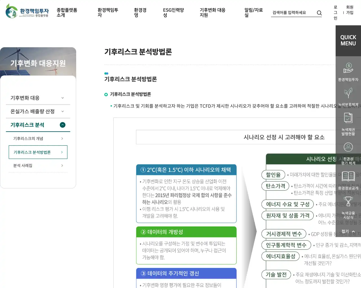Open the 알림/자료실 menu
361x288 pixels.
tap(253, 13)
